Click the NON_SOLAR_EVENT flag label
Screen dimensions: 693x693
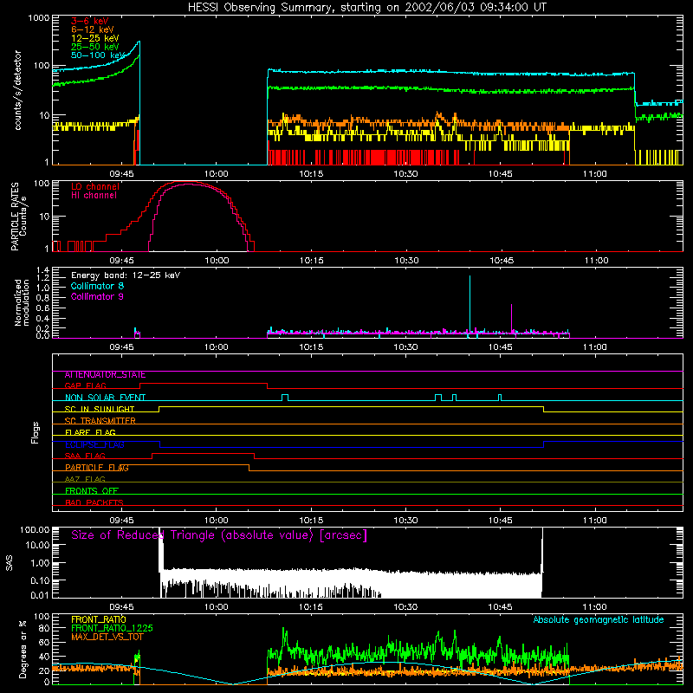tap(105, 398)
